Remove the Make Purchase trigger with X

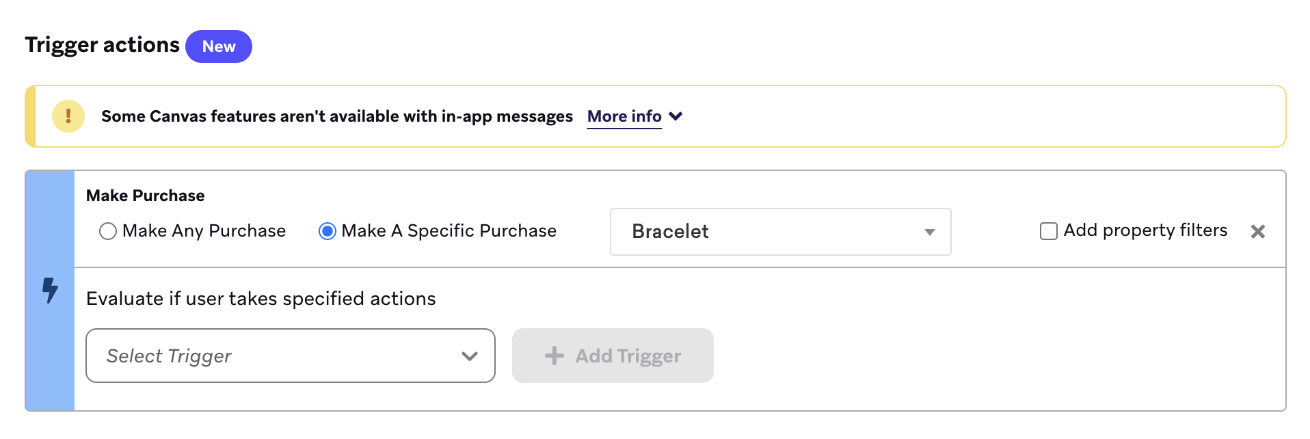point(1257,232)
